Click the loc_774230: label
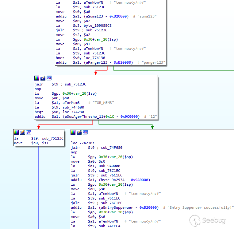This screenshot has width=234, height=229. 82,143
